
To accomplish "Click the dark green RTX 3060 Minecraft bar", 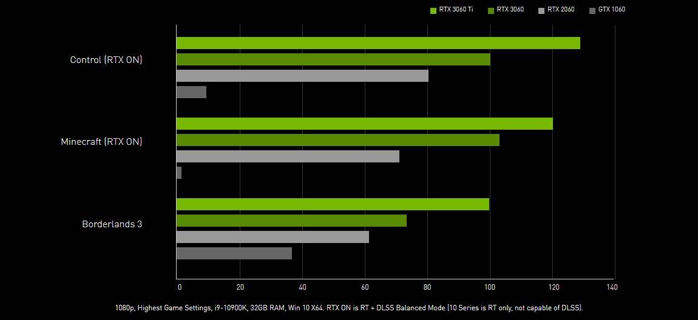I will tap(337, 140).
